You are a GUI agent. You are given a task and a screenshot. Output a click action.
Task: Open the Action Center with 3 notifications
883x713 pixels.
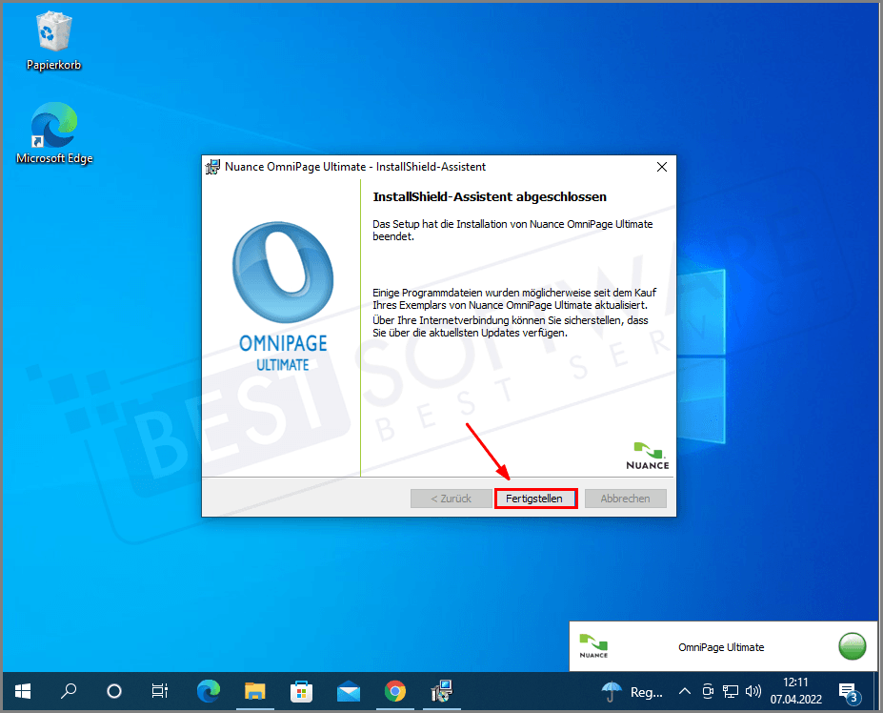click(847, 691)
